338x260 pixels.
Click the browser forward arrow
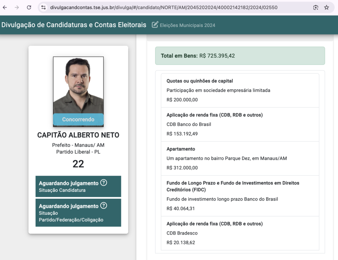[x=17, y=7]
